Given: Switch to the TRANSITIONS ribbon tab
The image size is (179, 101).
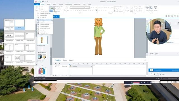Looking at the screenshot, I should [x=68, y=4].
